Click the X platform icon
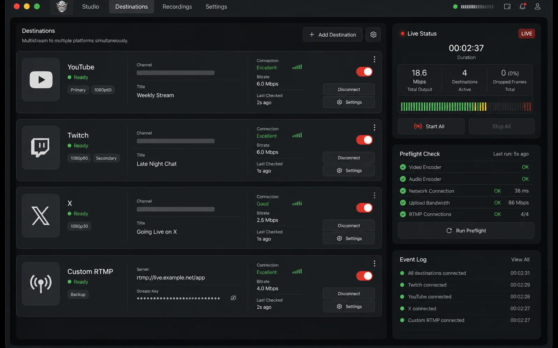 [41, 216]
